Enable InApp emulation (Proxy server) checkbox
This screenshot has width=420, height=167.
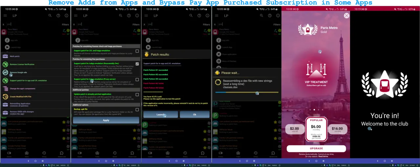click(x=137, y=80)
